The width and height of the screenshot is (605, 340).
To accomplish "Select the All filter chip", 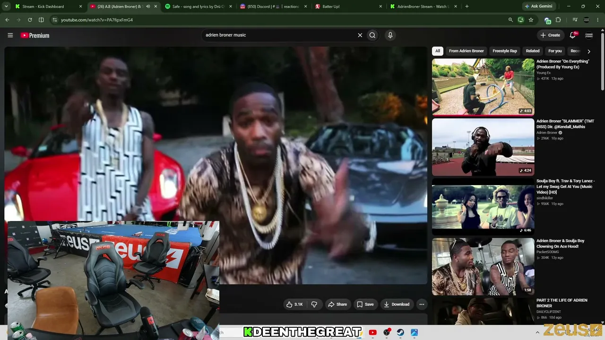I will 438,51.
